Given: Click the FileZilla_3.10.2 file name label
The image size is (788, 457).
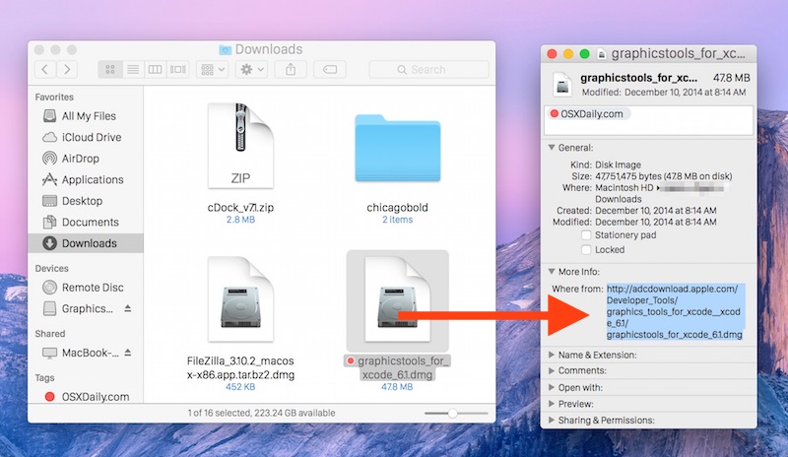Looking at the screenshot, I should 240,367.
